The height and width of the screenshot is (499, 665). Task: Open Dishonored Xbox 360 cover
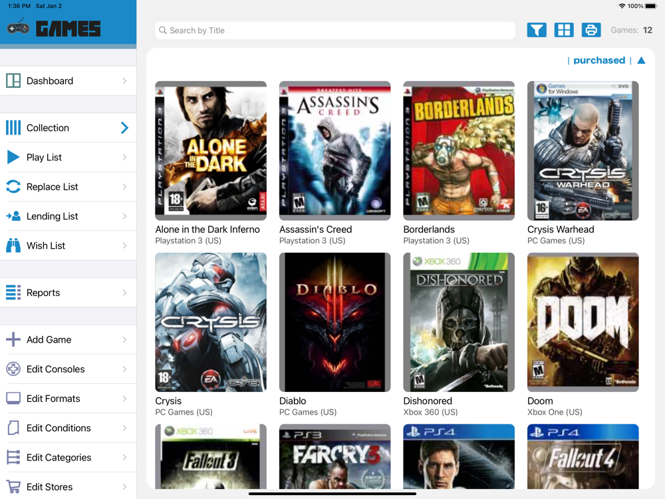[459, 322]
